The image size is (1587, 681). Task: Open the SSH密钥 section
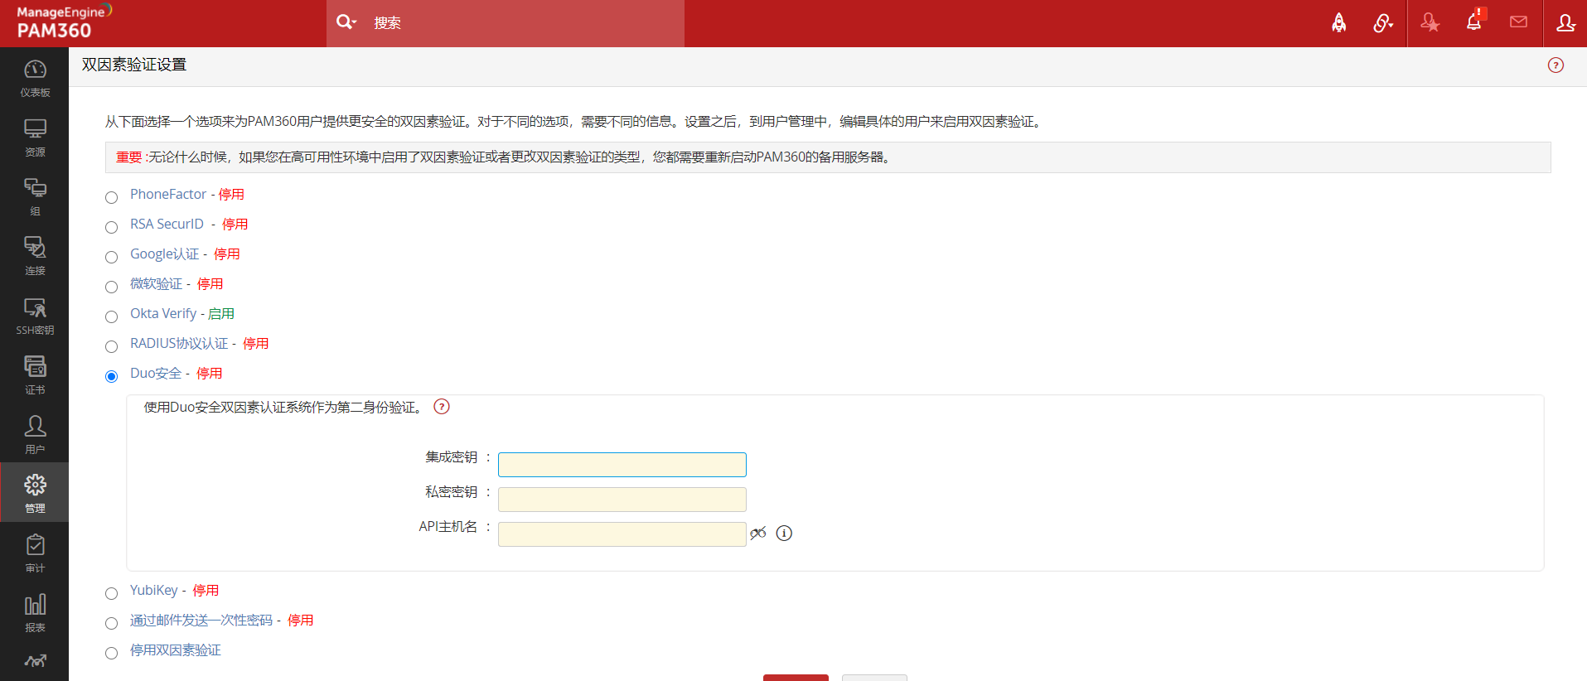(x=35, y=316)
